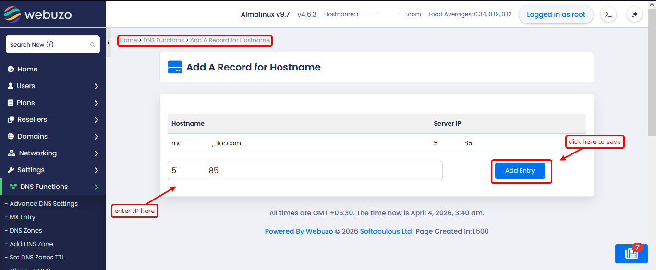Open Advance DNS Settings menu item
The height and width of the screenshot is (270, 656).
(x=43, y=203)
